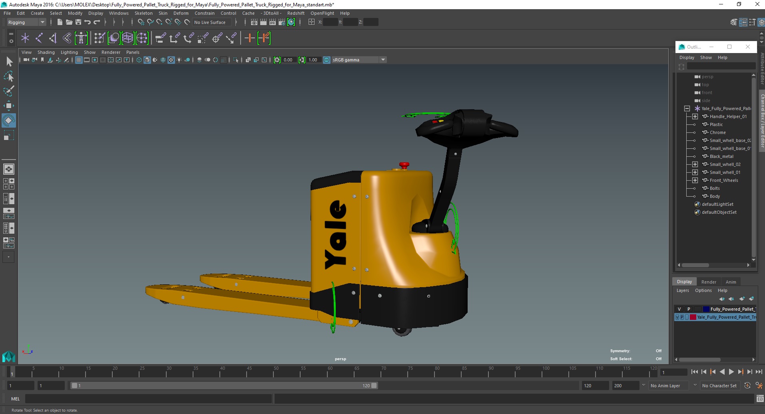Click the IPR render toolbar icon
Viewport: 765px width, 414px height.
click(273, 22)
